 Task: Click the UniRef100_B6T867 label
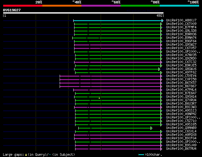[181, 86]
